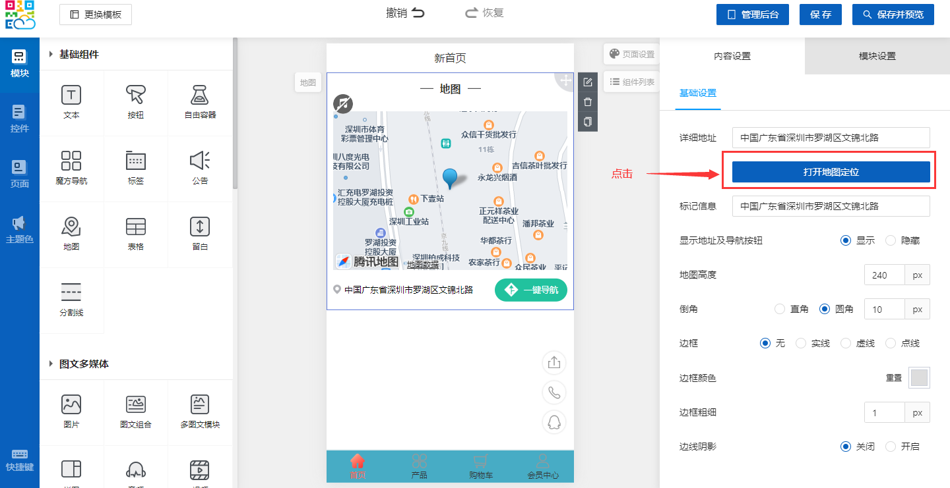Click the delete trash icon beside map module
The height and width of the screenshot is (488, 950).
coord(588,102)
